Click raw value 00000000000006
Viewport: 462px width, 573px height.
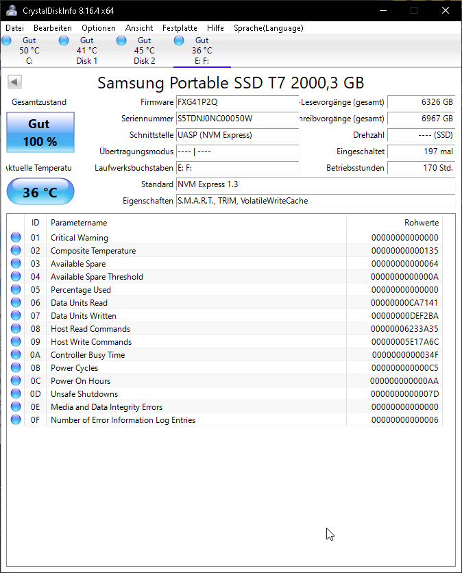tap(405, 420)
